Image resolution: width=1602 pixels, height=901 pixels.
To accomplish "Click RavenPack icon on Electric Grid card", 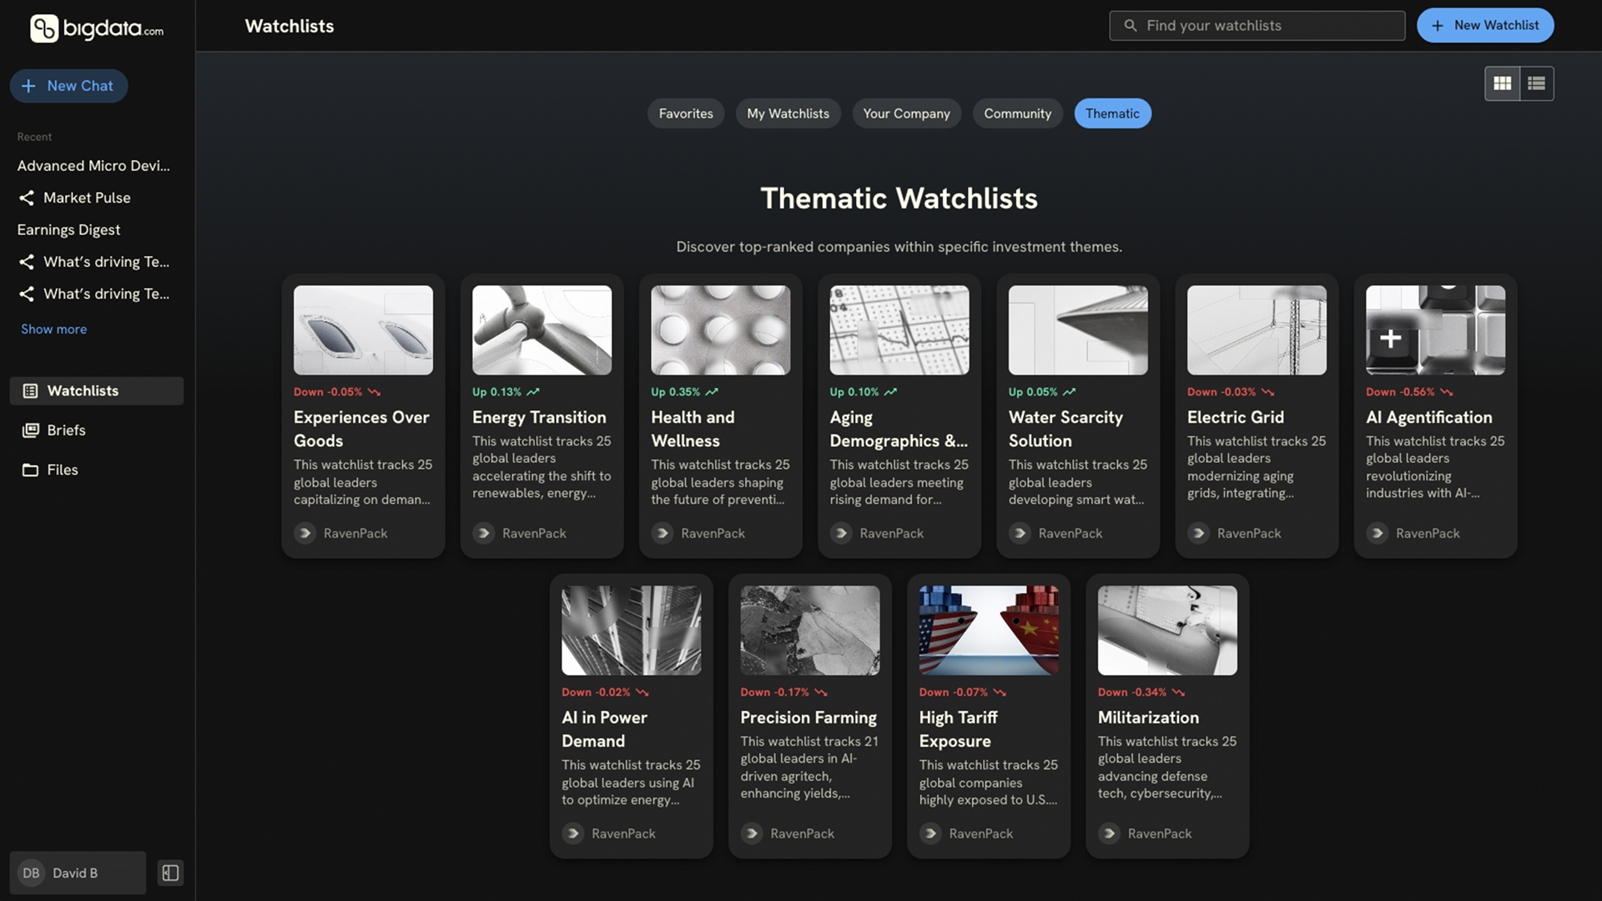I will pyautogui.click(x=1198, y=533).
